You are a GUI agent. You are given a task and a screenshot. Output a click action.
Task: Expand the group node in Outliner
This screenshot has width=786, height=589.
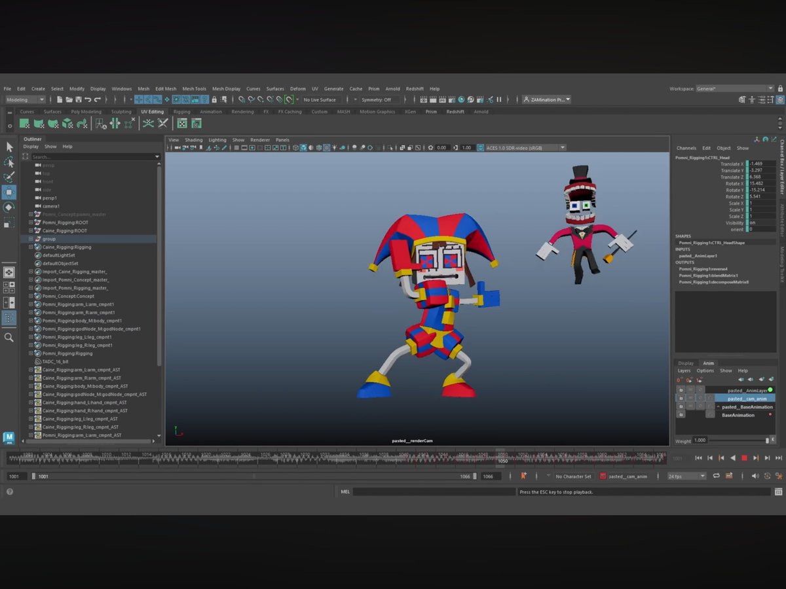[31, 239]
